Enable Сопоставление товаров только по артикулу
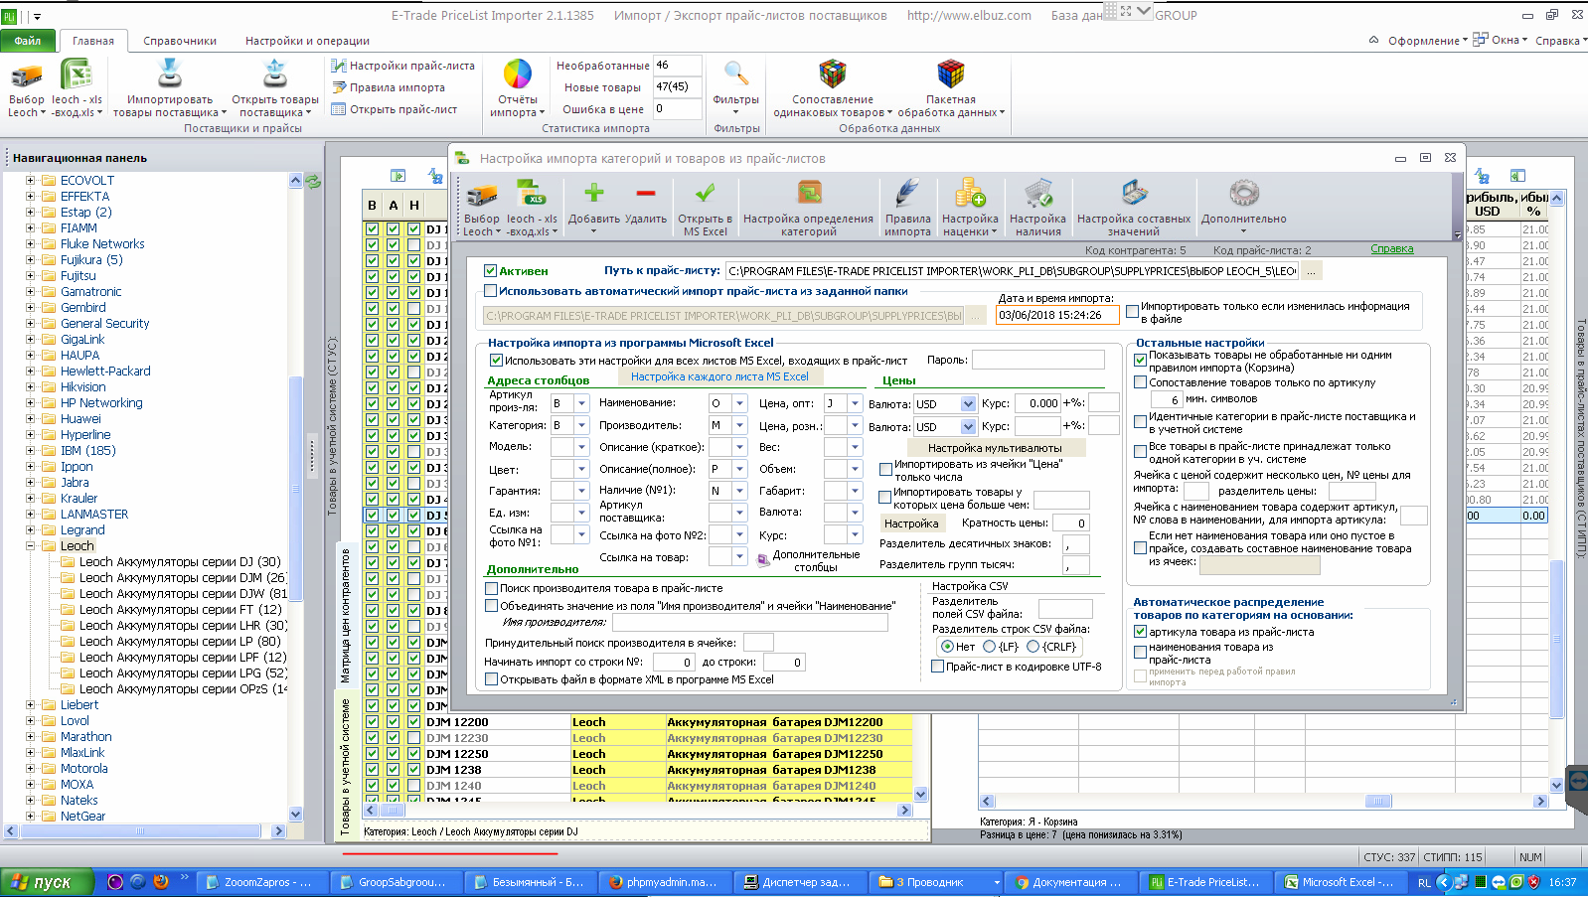This screenshot has width=1588, height=897. click(1140, 382)
